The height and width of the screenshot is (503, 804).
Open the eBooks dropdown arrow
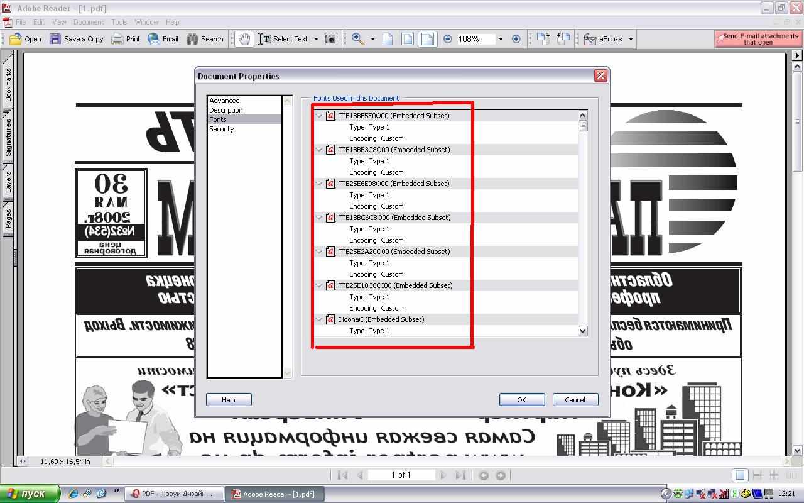pos(631,39)
